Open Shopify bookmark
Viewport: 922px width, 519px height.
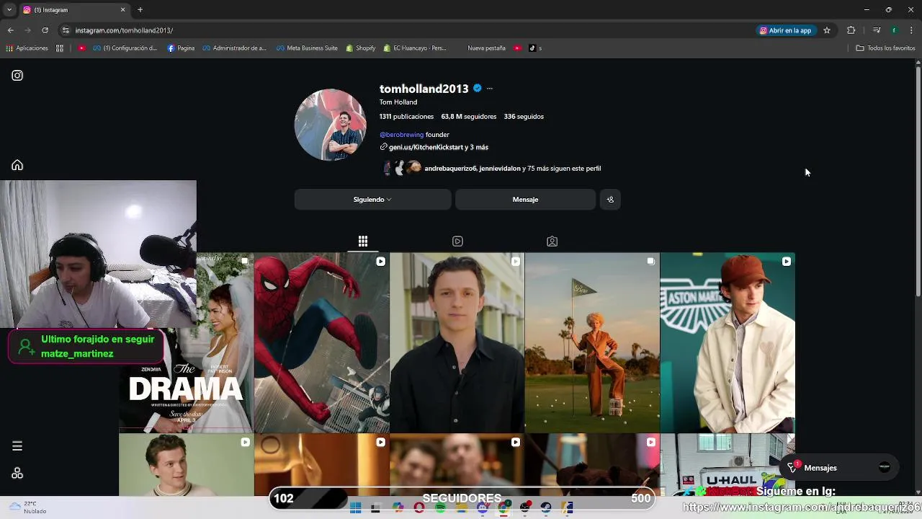361,48
